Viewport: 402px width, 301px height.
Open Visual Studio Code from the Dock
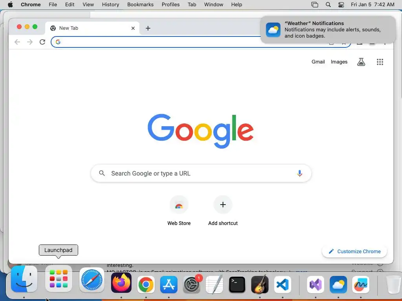(x=283, y=285)
